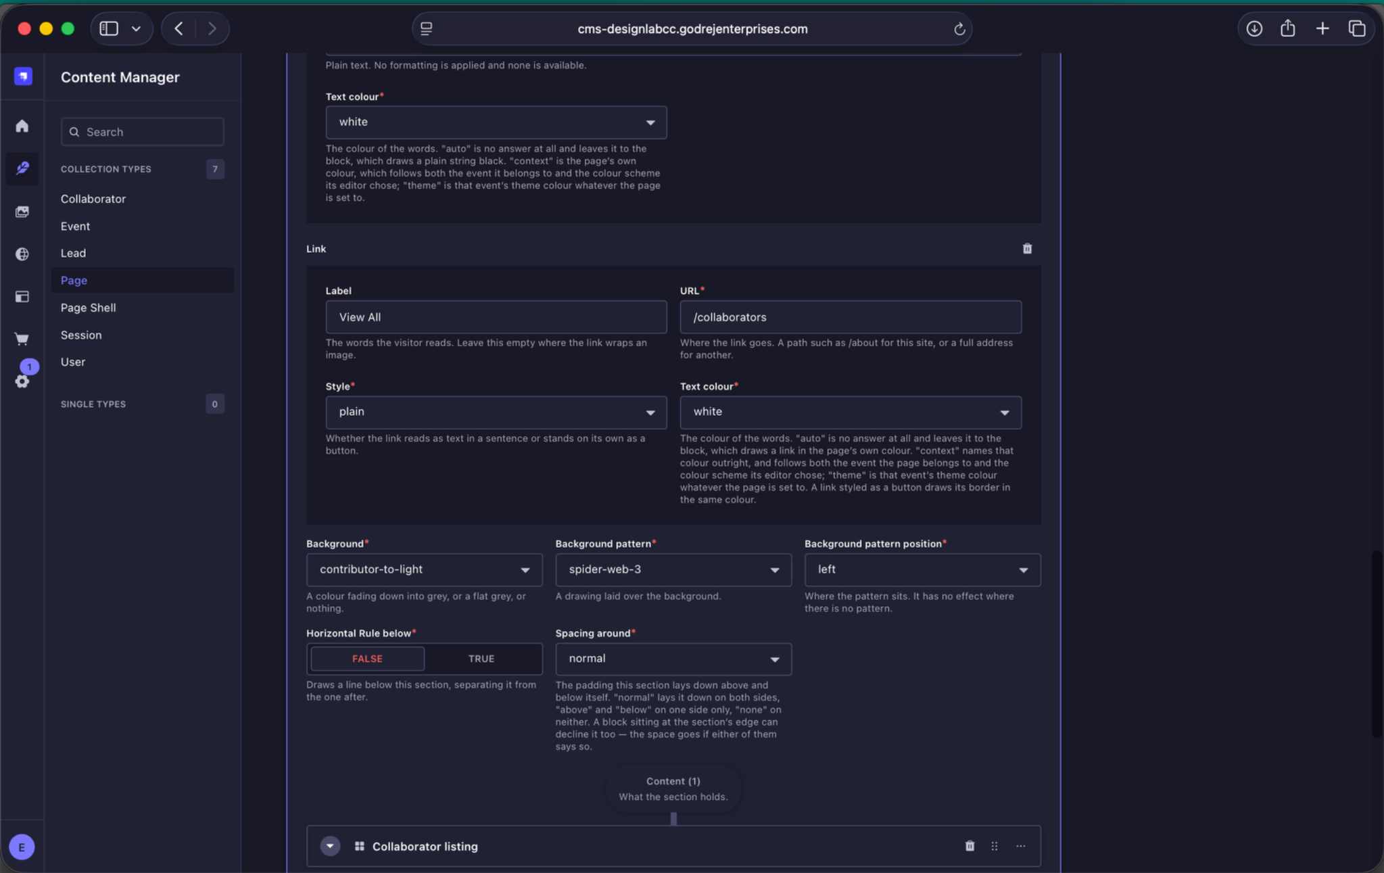Image resolution: width=1384 pixels, height=873 pixels.
Task: Open Safari downloads button
Action: pyautogui.click(x=1254, y=28)
